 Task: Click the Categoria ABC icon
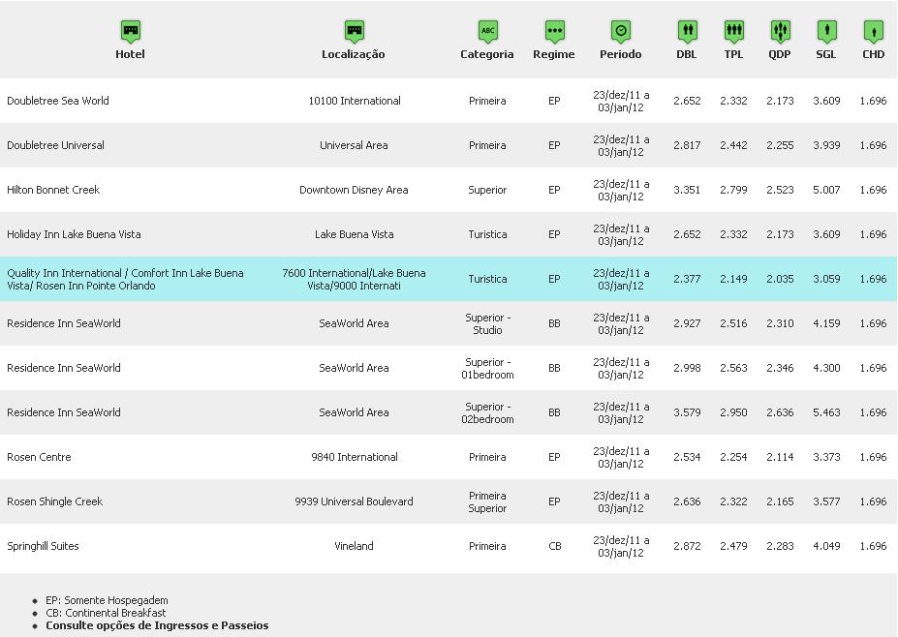pyautogui.click(x=488, y=31)
